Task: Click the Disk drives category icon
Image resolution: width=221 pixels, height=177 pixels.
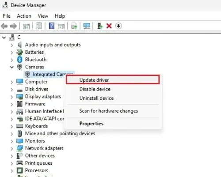Action: [x=19, y=90]
